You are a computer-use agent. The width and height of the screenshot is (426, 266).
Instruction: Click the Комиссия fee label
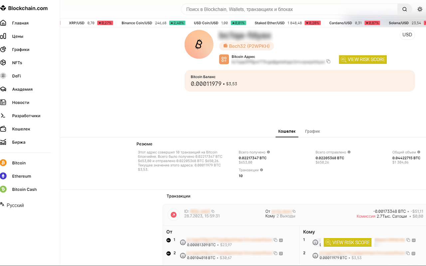click(366, 216)
